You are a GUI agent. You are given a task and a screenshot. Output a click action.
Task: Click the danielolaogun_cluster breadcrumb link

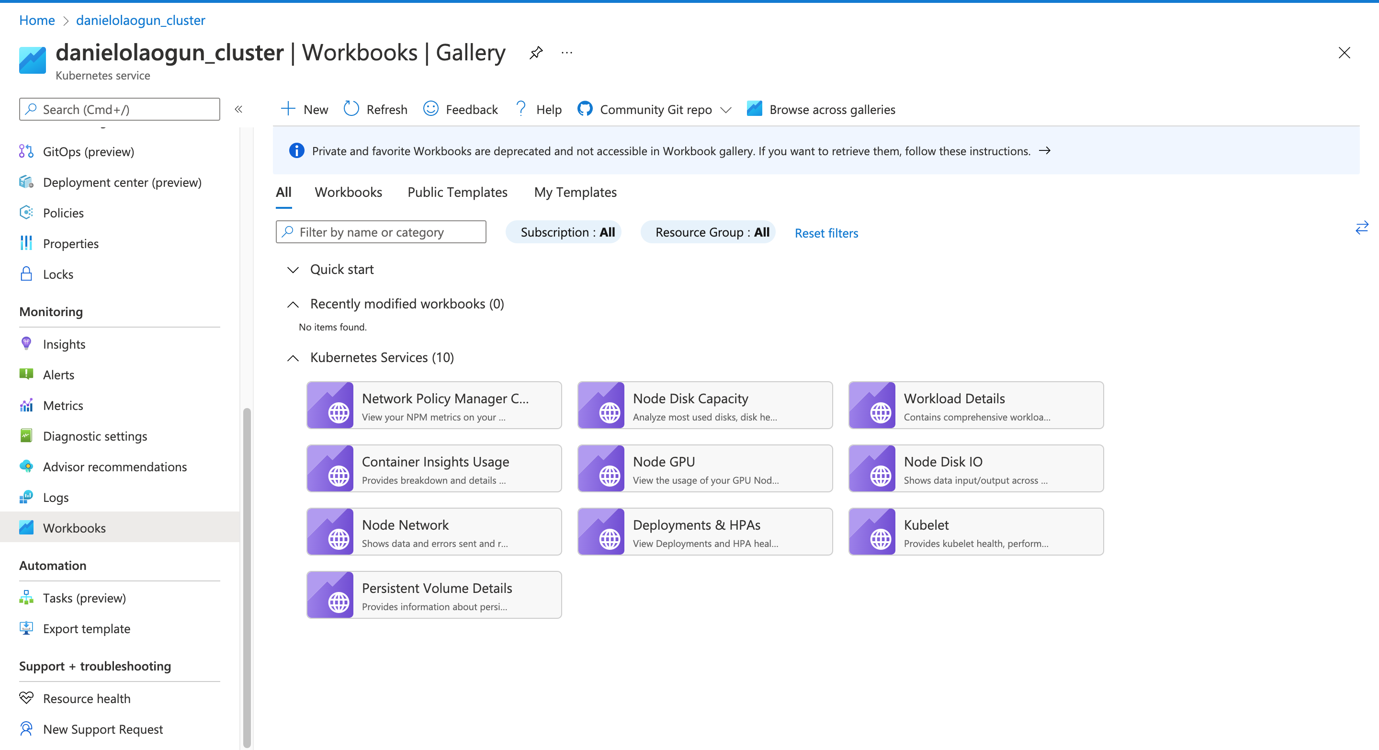pyautogui.click(x=141, y=20)
